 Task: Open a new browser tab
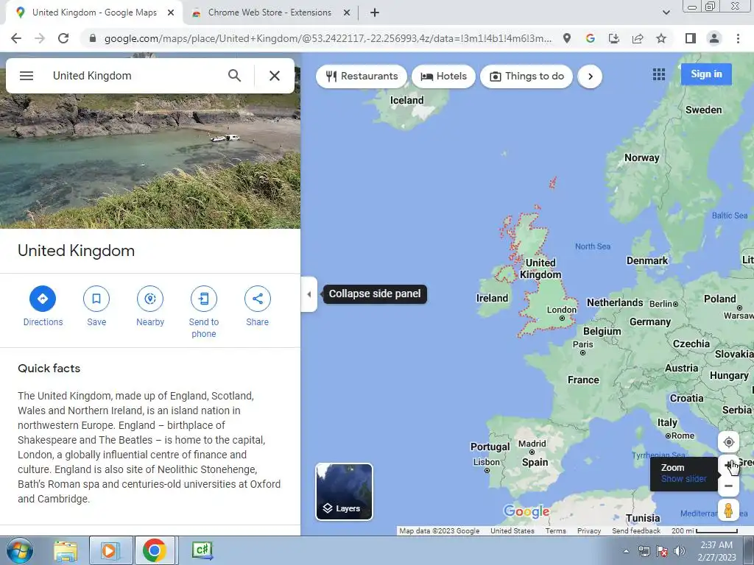pos(375,13)
